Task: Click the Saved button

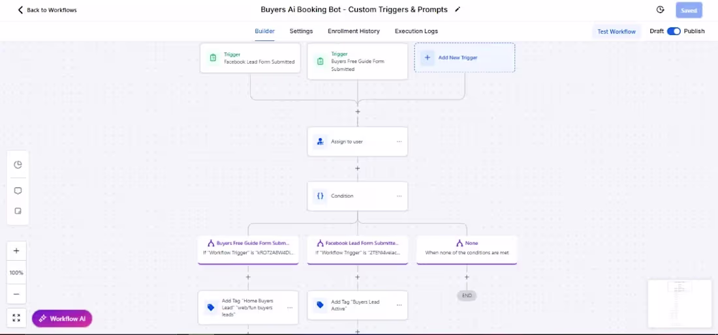Action: (x=689, y=10)
